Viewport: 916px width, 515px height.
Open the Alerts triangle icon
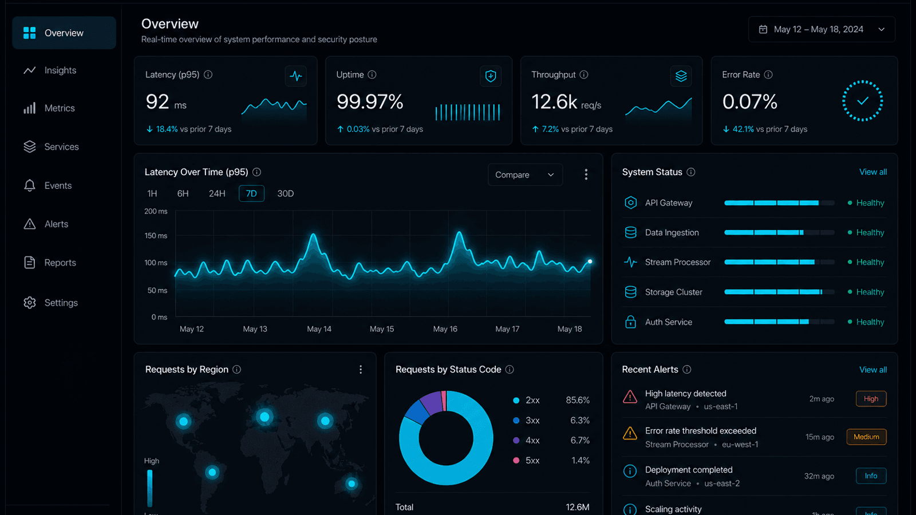click(x=30, y=224)
